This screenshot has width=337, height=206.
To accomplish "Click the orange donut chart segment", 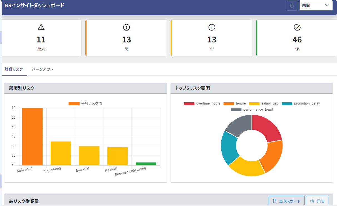I will [x=273, y=156].
